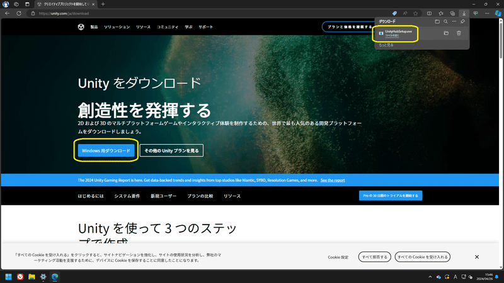Activate the read aloud icon

(405, 13)
